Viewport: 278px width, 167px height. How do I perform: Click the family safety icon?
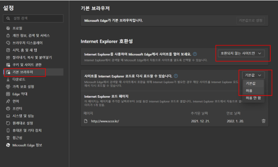coord(8,87)
